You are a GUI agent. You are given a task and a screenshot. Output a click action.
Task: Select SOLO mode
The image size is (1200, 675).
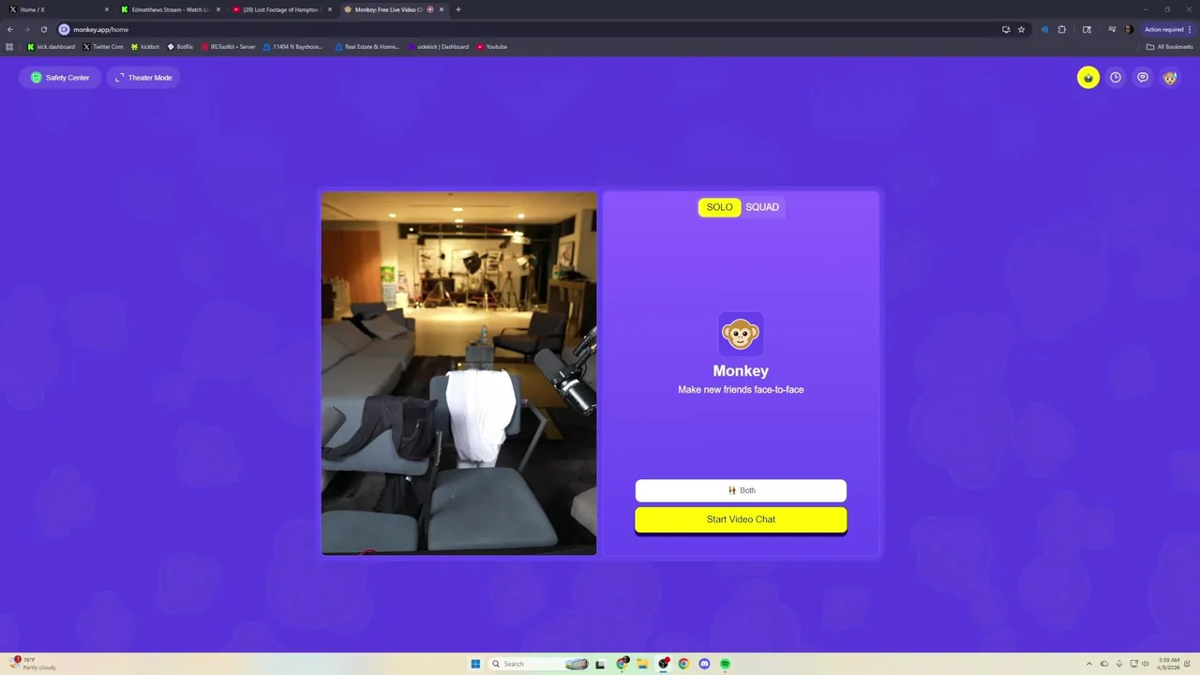[719, 207]
